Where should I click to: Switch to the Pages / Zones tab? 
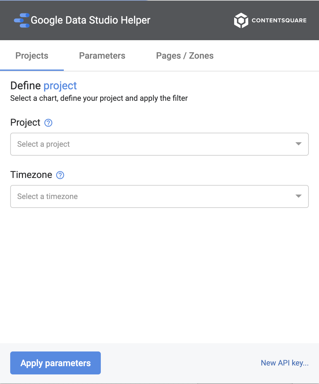tap(185, 56)
